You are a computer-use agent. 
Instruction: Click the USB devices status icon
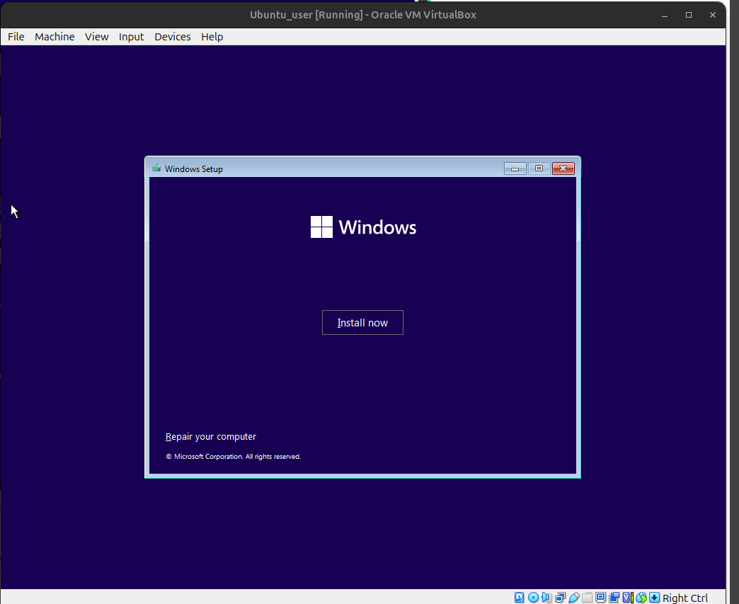click(x=574, y=598)
